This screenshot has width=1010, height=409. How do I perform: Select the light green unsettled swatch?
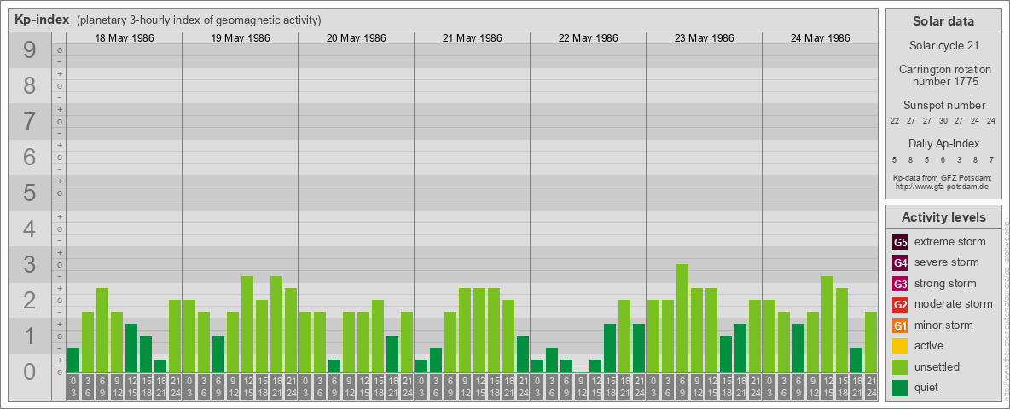tap(900, 366)
